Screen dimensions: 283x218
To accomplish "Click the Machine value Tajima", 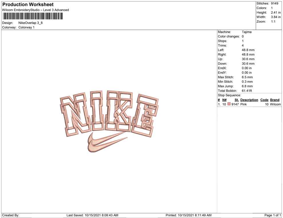I will click(x=246, y=32).
